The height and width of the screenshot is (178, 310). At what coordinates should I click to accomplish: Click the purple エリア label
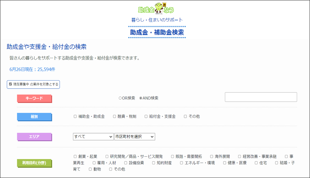tap(34, 137)
